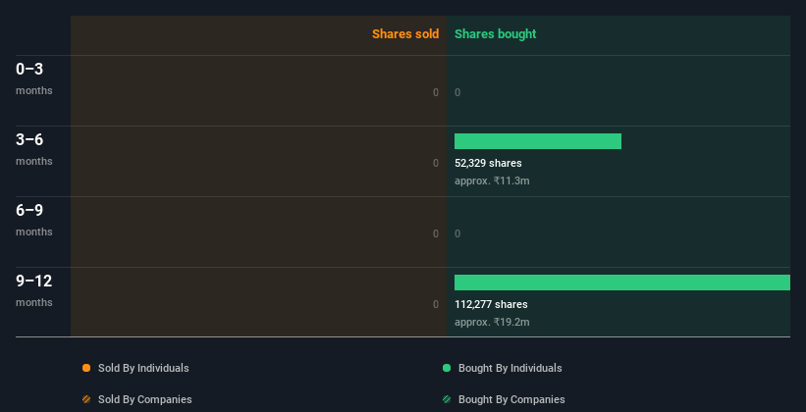Select the Sold By Individuals legend label
806x412 pixels.
pos(143,368)
